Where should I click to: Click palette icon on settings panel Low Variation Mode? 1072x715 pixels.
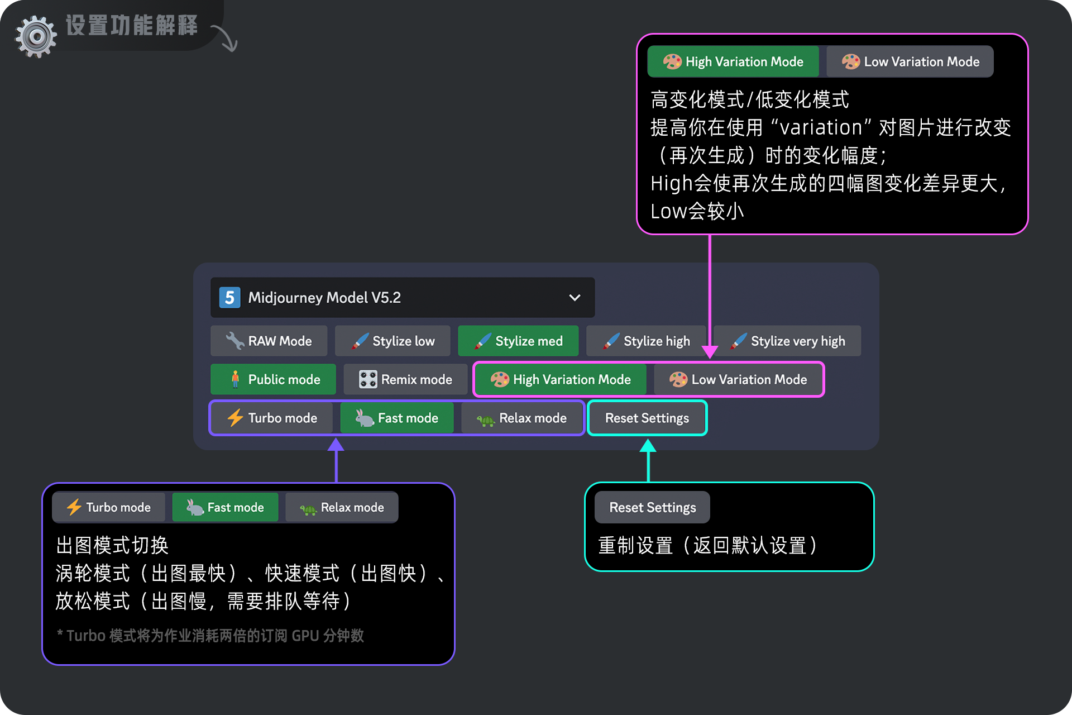coord(678,379)
